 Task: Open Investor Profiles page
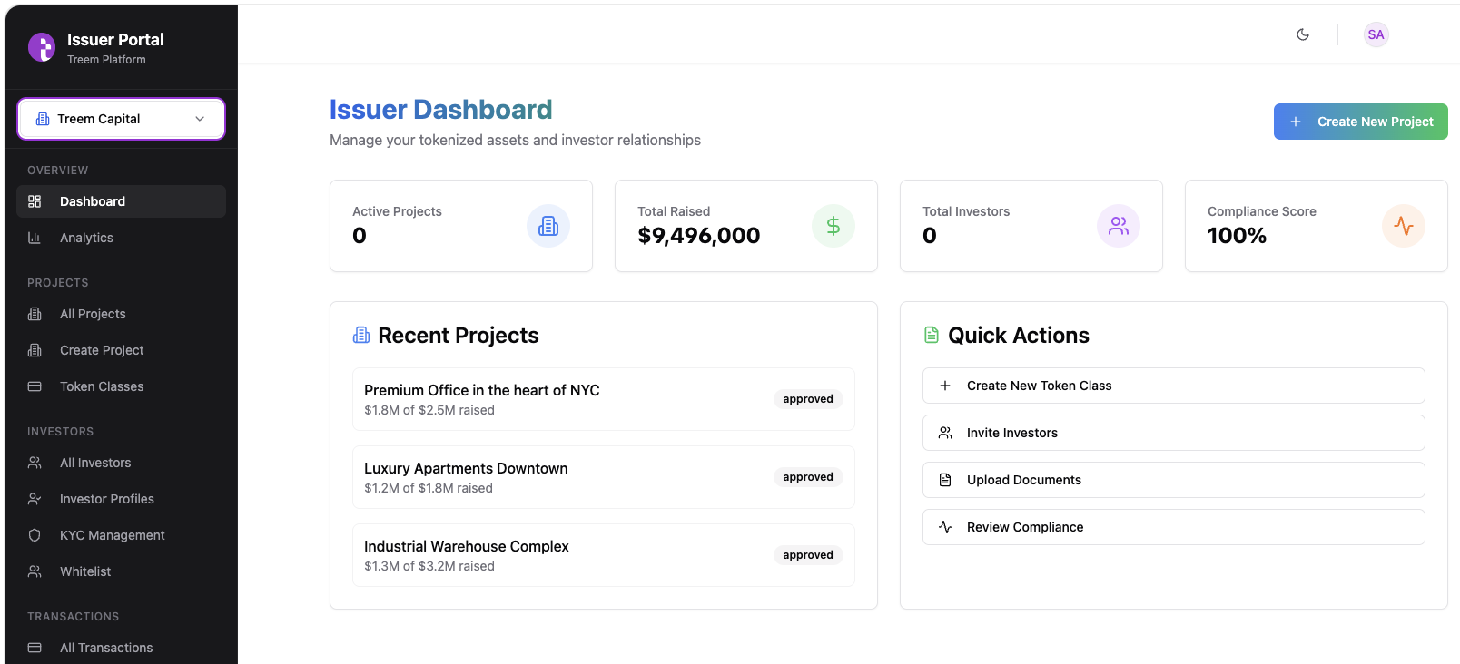coord(121,499)
